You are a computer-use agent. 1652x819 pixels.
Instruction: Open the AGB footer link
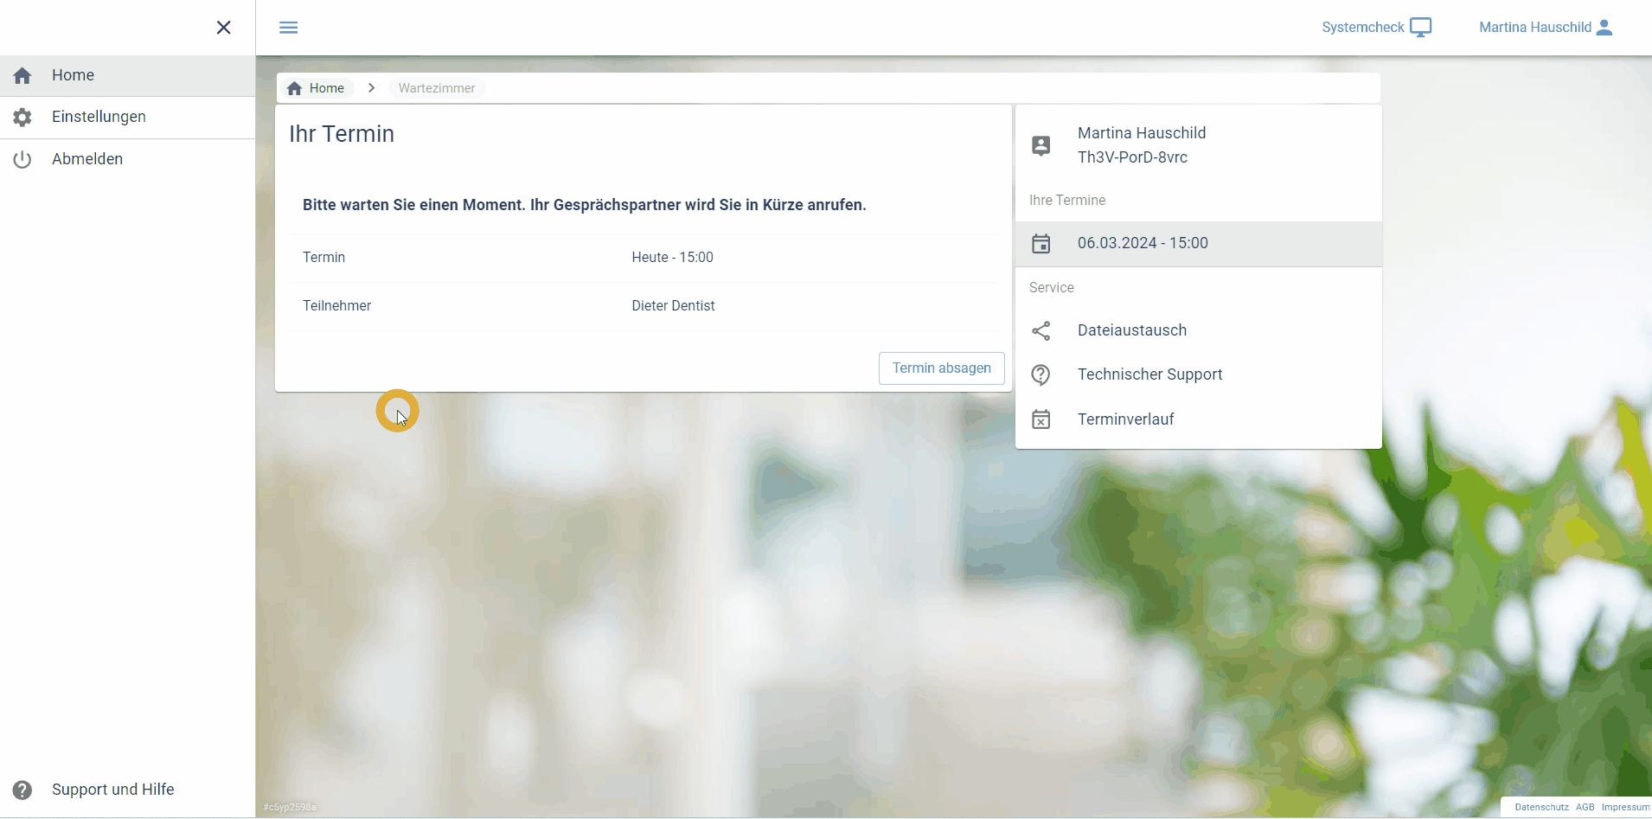1585,807
